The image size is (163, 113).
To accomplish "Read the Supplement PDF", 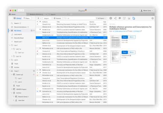I will [x=125, y=52].
